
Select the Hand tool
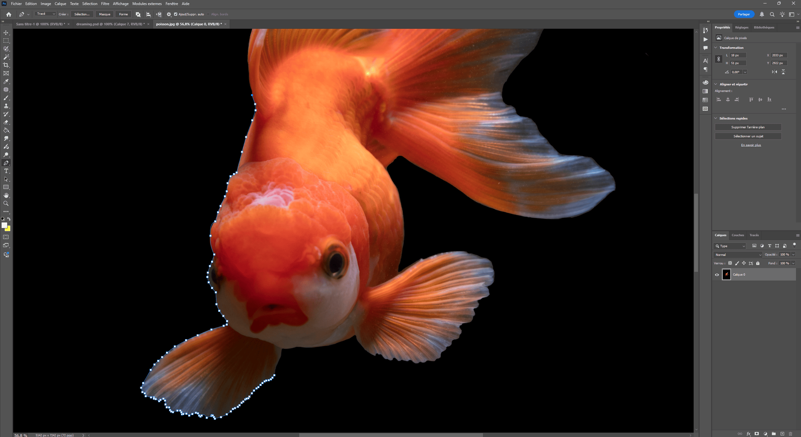pos(6,195)
